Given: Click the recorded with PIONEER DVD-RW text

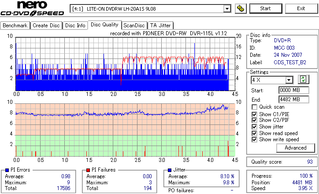Looking at the screenshot, I should [x=168, y=33].
